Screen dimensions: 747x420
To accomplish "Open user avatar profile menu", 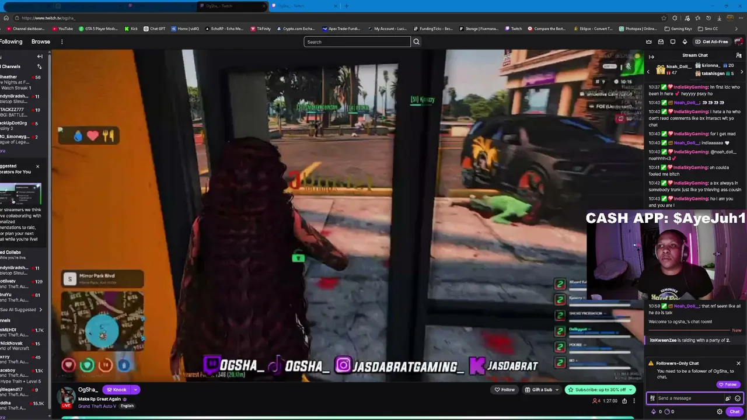I will click(739, 42).
